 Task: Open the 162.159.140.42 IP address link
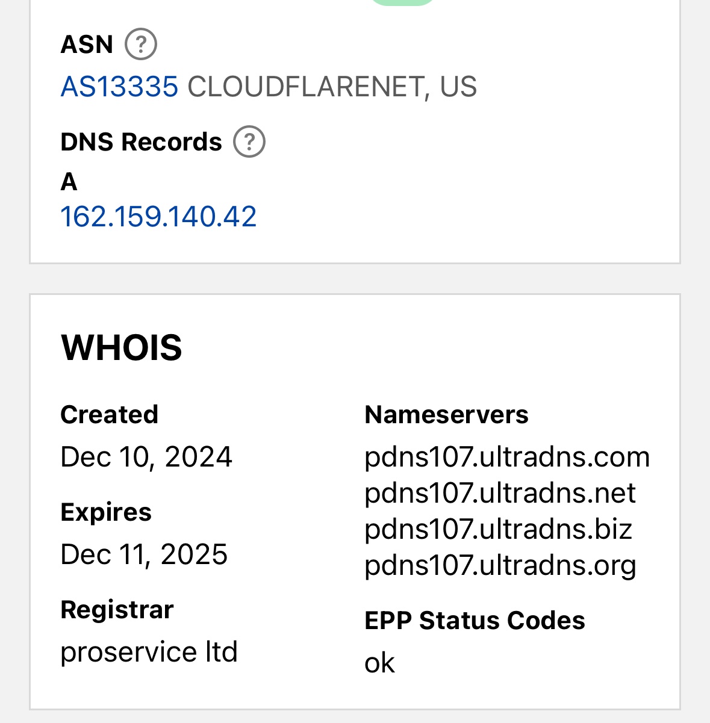158,217
